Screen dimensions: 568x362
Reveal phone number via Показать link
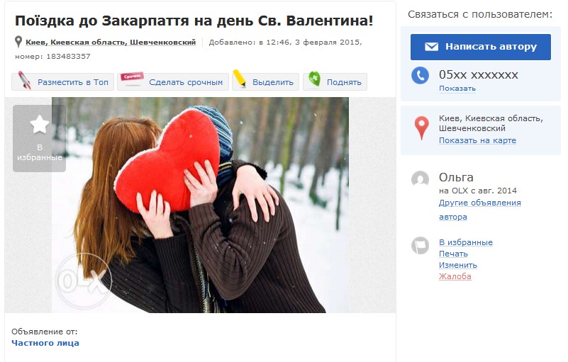(457, 89)
